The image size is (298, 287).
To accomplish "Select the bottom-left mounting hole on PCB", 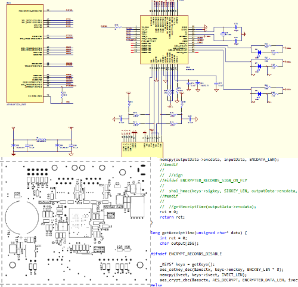I will click(13, 265).
